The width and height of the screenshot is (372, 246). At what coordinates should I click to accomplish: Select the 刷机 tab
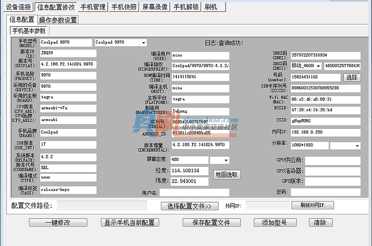coord(214,7)
